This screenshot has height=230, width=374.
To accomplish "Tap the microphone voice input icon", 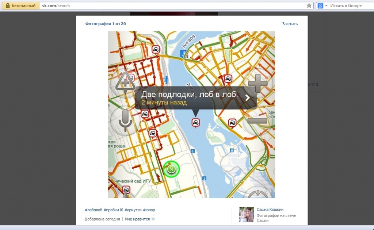I will [125, 120].
